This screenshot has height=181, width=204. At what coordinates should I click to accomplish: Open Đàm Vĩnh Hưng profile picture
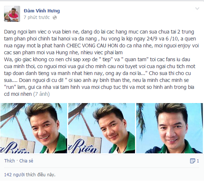tap(12, 14)
